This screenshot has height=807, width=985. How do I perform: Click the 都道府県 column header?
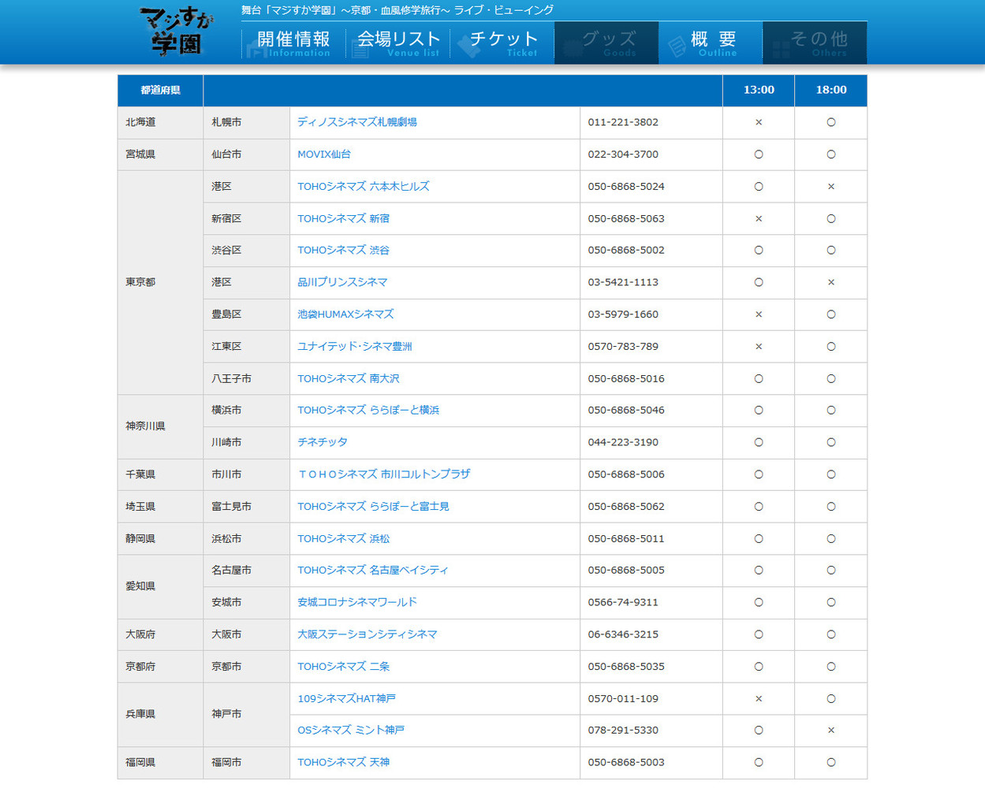160,91
